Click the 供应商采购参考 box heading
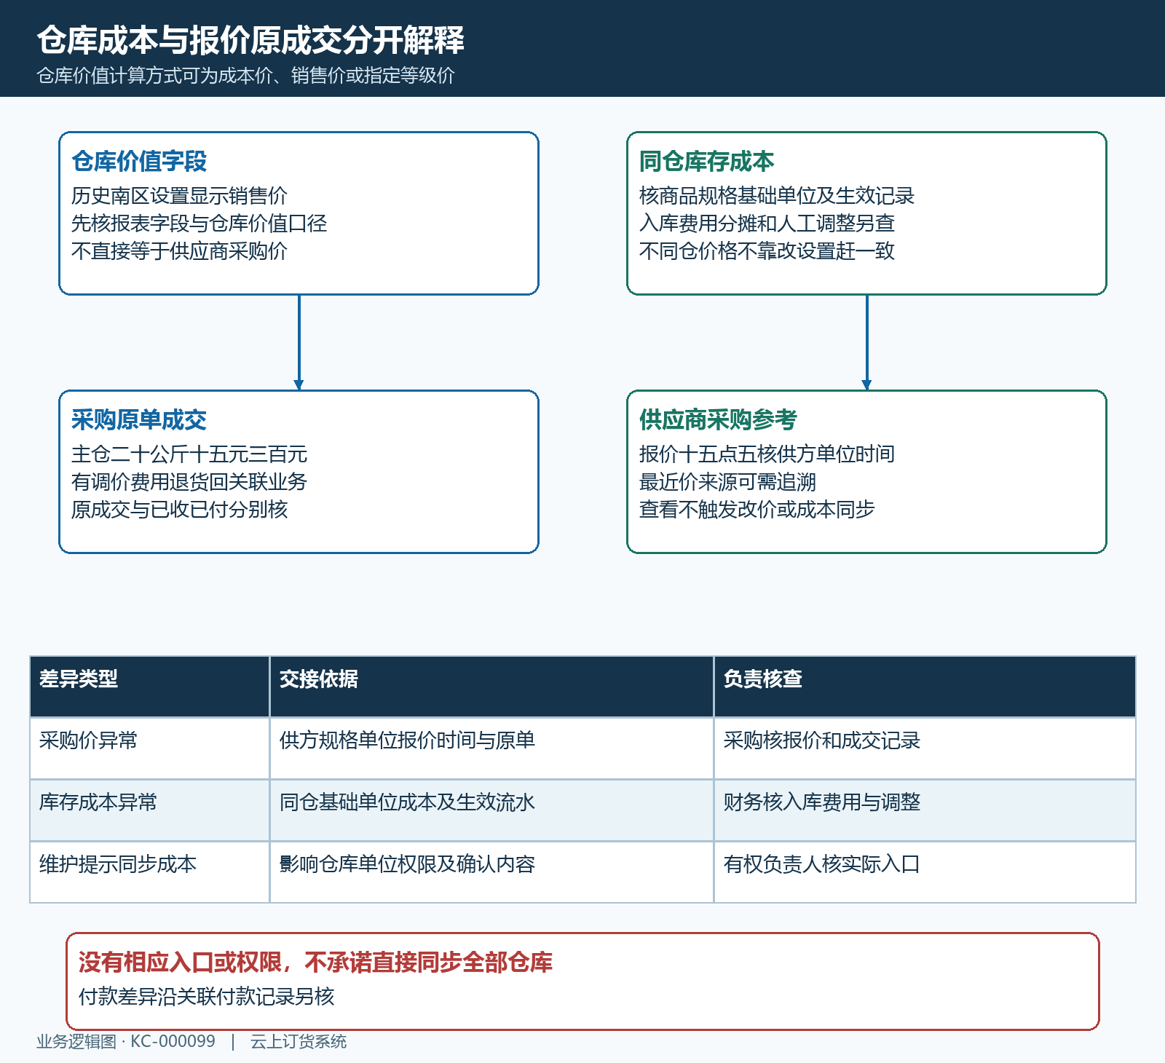The image size is (1165, 1063). tap(718, 420)
